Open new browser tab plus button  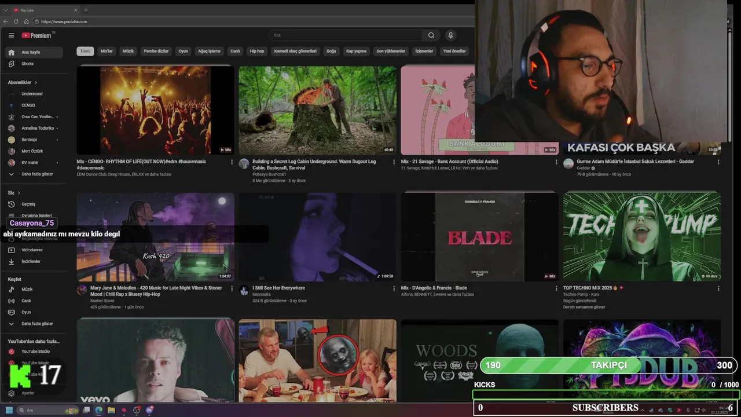point(86,10)
